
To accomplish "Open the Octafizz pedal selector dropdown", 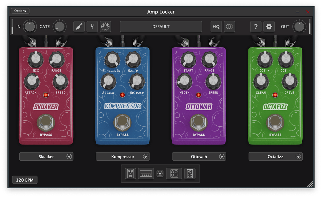I will click(x=298, y=156).
